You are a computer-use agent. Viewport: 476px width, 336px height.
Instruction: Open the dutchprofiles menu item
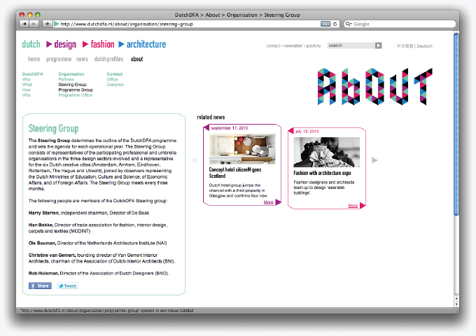point(108,59)
